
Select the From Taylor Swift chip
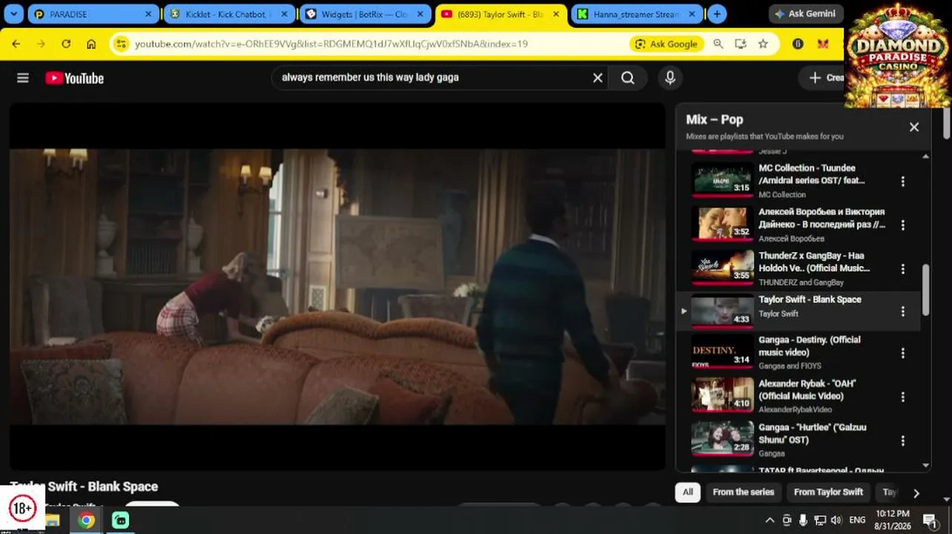pos(828,492)
